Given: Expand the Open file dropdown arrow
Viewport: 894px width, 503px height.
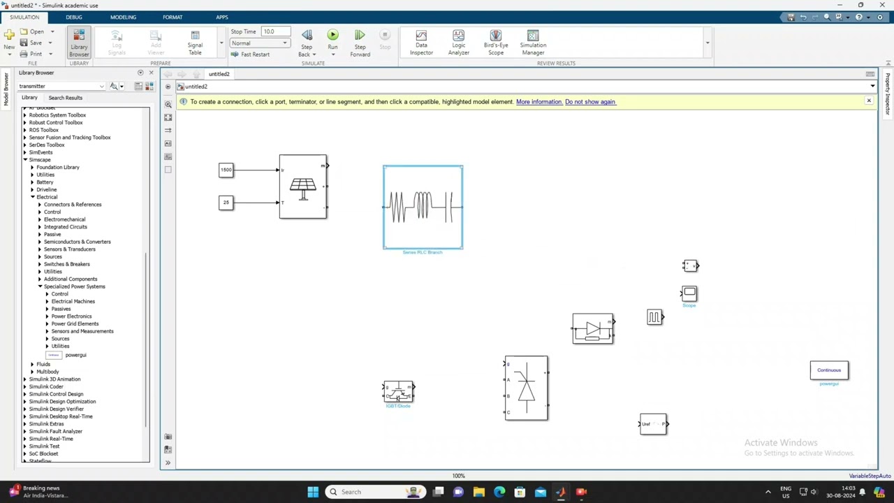Looking at the screenshot, I should coord(52,31).
